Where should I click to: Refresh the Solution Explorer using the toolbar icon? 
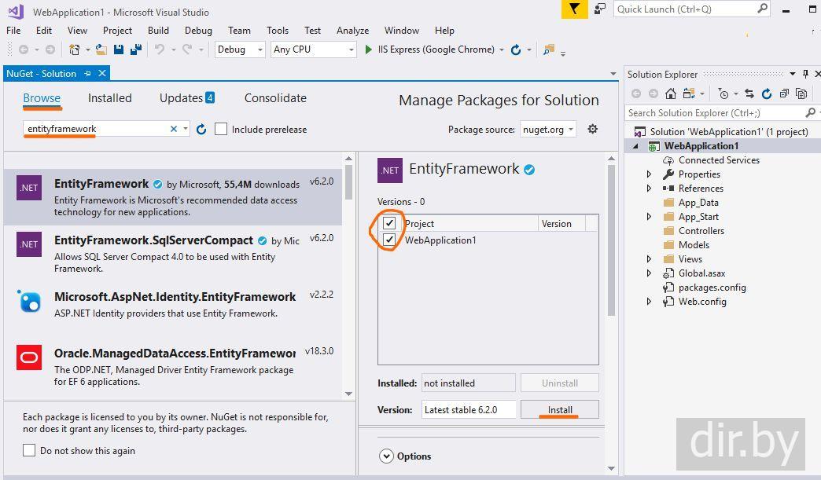coord(768,93)
